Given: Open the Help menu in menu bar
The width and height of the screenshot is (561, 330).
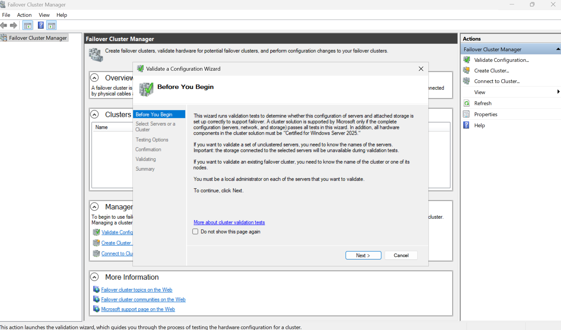Looking at the screenshot, I should pyautogui.click(x=62, y=15).
